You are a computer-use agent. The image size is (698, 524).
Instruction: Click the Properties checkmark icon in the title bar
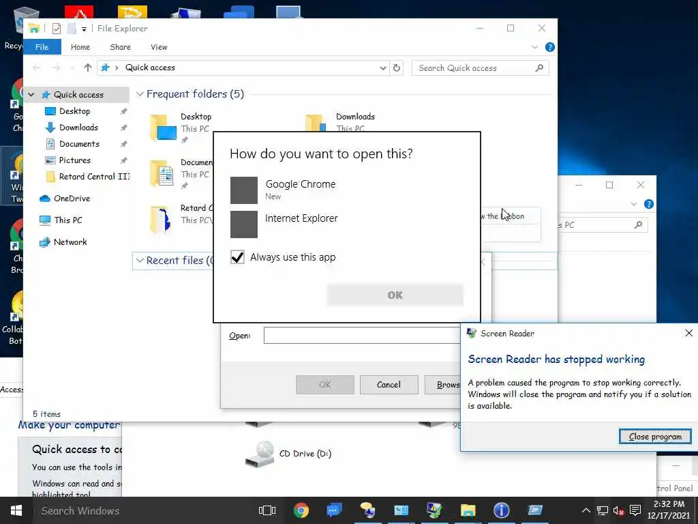coord(57,29)
